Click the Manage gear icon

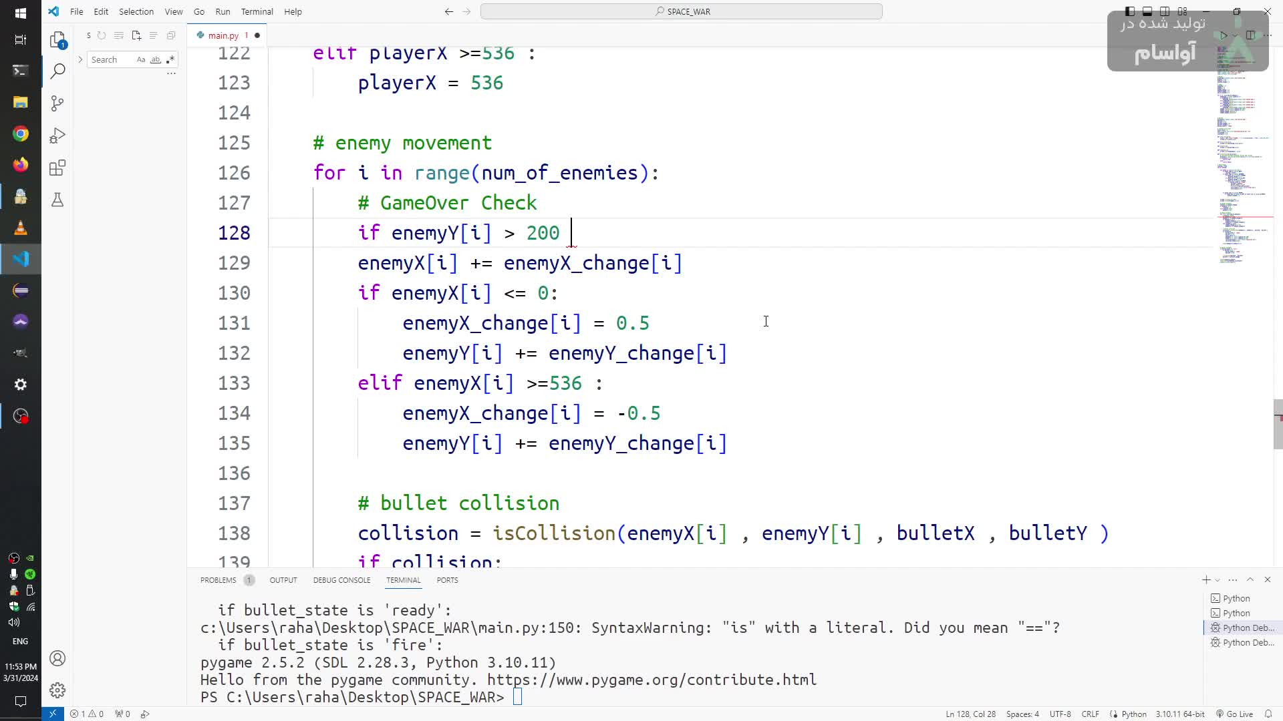pyautogui.click(x=57, y=690)
